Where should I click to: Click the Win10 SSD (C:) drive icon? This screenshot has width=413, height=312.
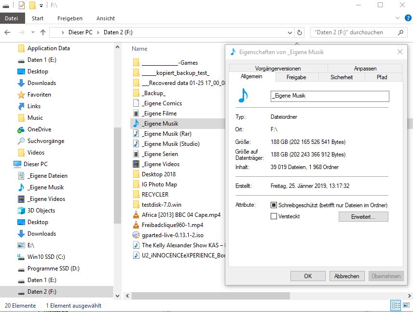pyautogui.click(x=21, y=257)
